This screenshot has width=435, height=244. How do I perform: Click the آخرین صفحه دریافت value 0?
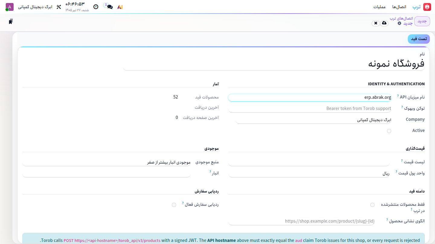click(177, 117)
